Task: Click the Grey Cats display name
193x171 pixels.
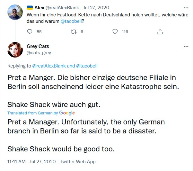Action: tap(38, 46)
